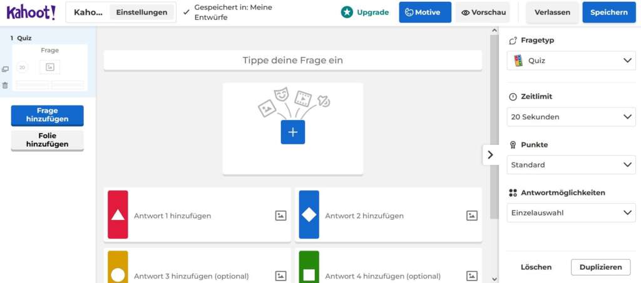Add image to answer 3
Screen dimensions: 641x283
[280, 276]
